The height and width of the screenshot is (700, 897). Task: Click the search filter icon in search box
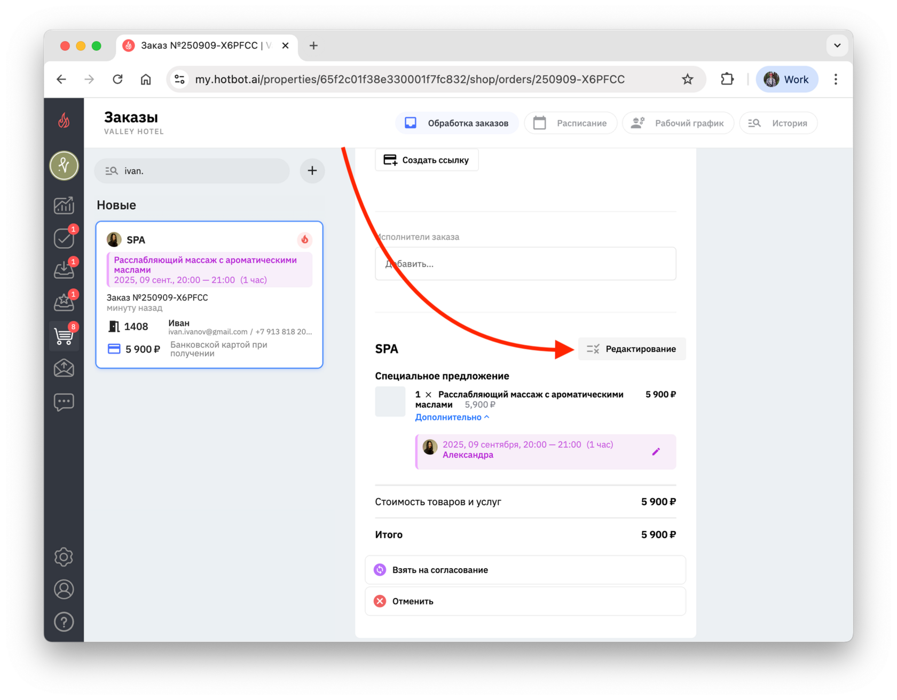pos(111,171)
